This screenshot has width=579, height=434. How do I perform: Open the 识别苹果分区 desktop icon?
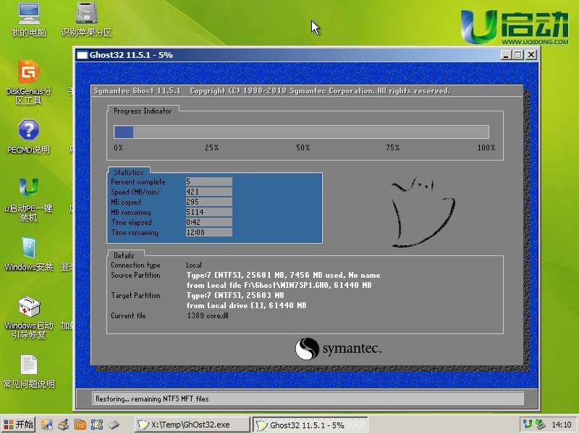(x=87, y=18)
